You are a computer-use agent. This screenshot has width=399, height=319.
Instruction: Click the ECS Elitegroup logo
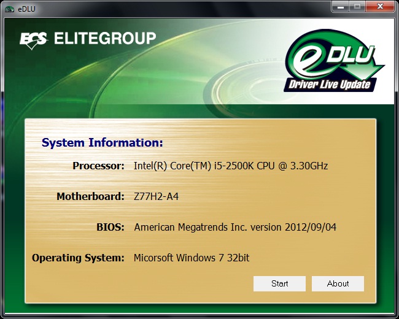88,40
